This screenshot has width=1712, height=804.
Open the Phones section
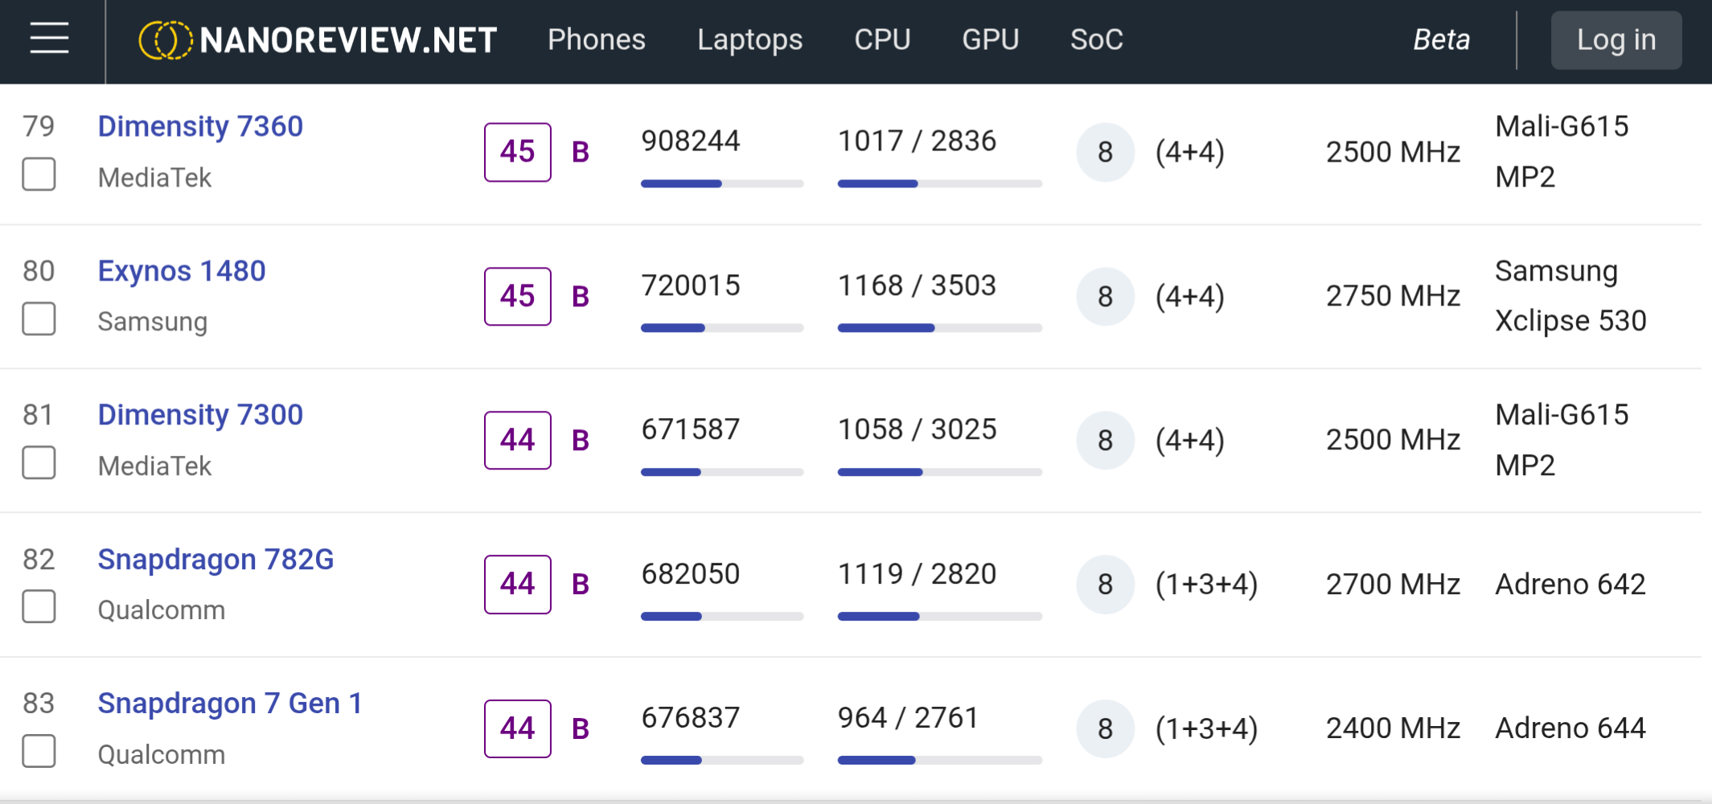point(597,39)
